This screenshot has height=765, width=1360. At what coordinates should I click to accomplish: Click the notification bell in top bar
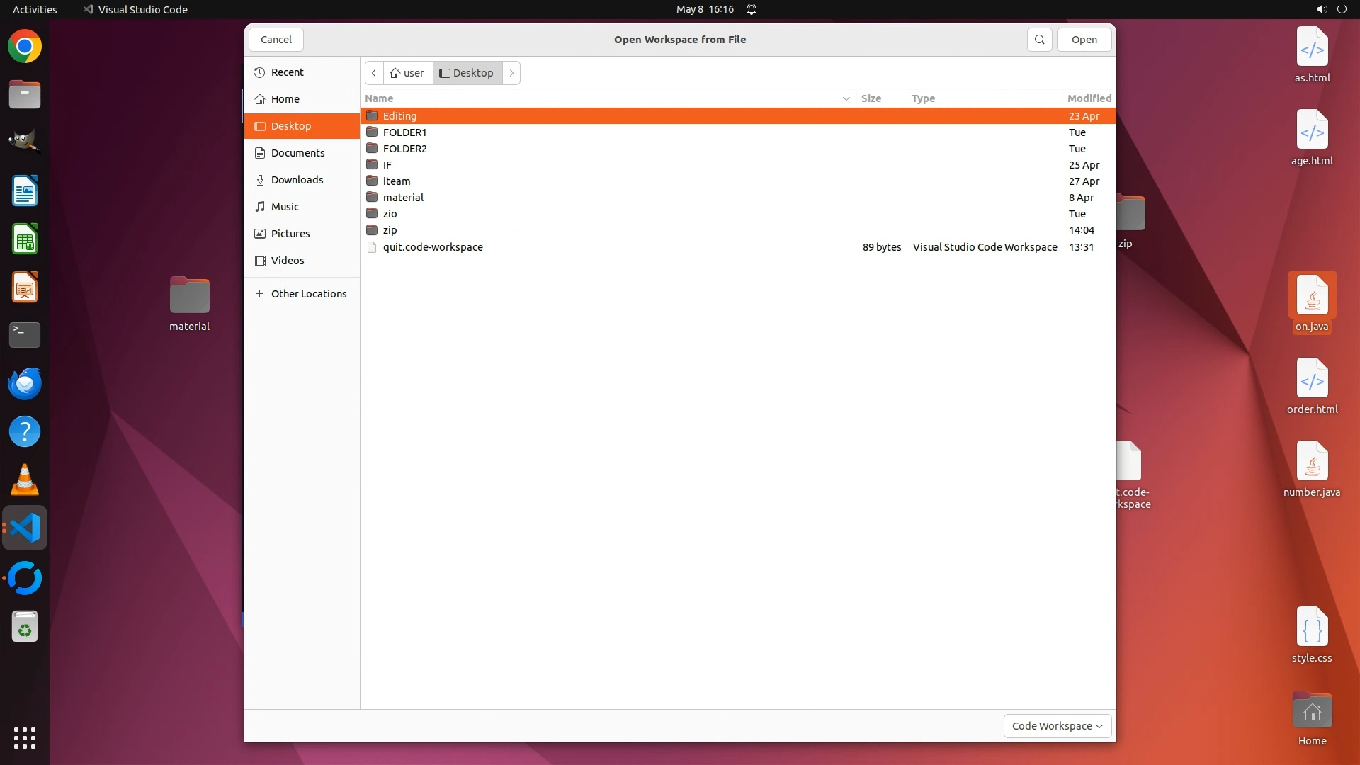click(x=752, y=9)
